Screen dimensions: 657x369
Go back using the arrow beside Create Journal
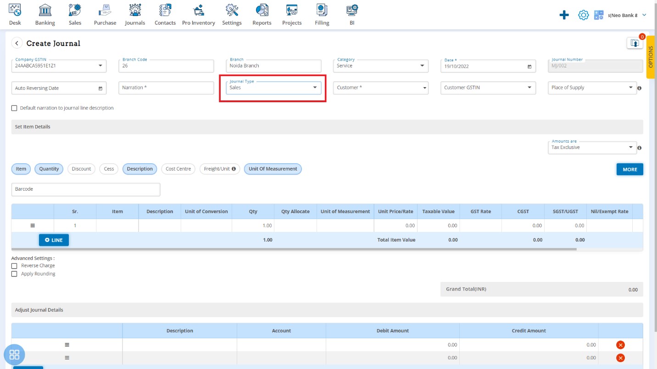tap(17, 43)
